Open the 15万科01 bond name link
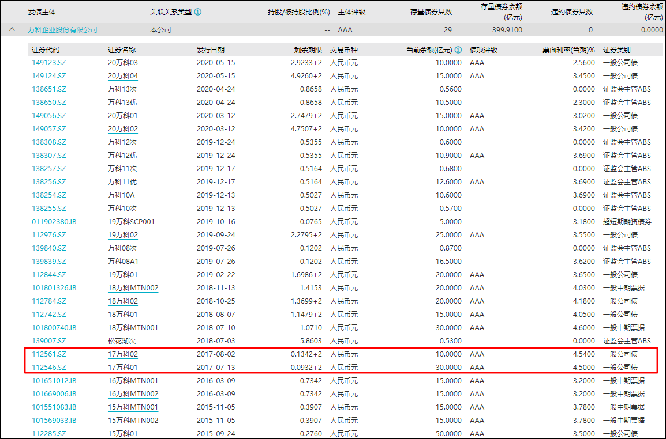 click(x=123, y=434)
